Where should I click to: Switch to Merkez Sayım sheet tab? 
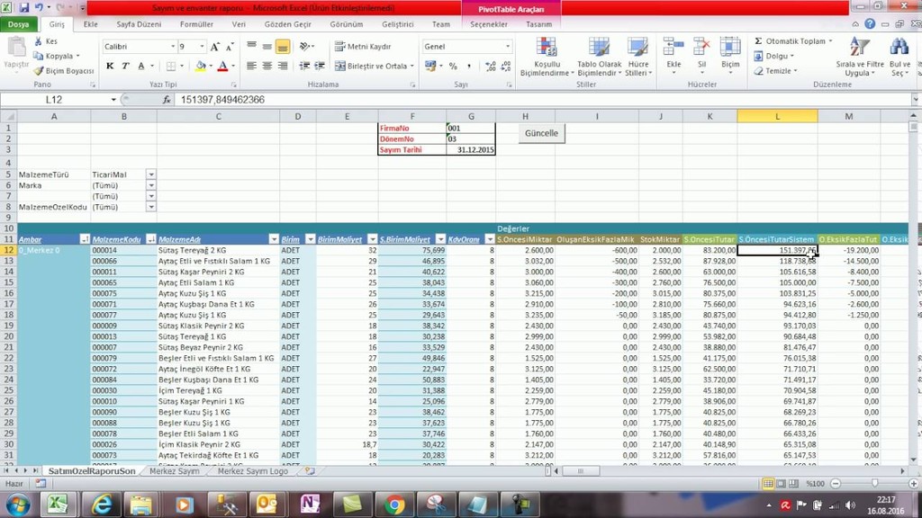[175, 471]
